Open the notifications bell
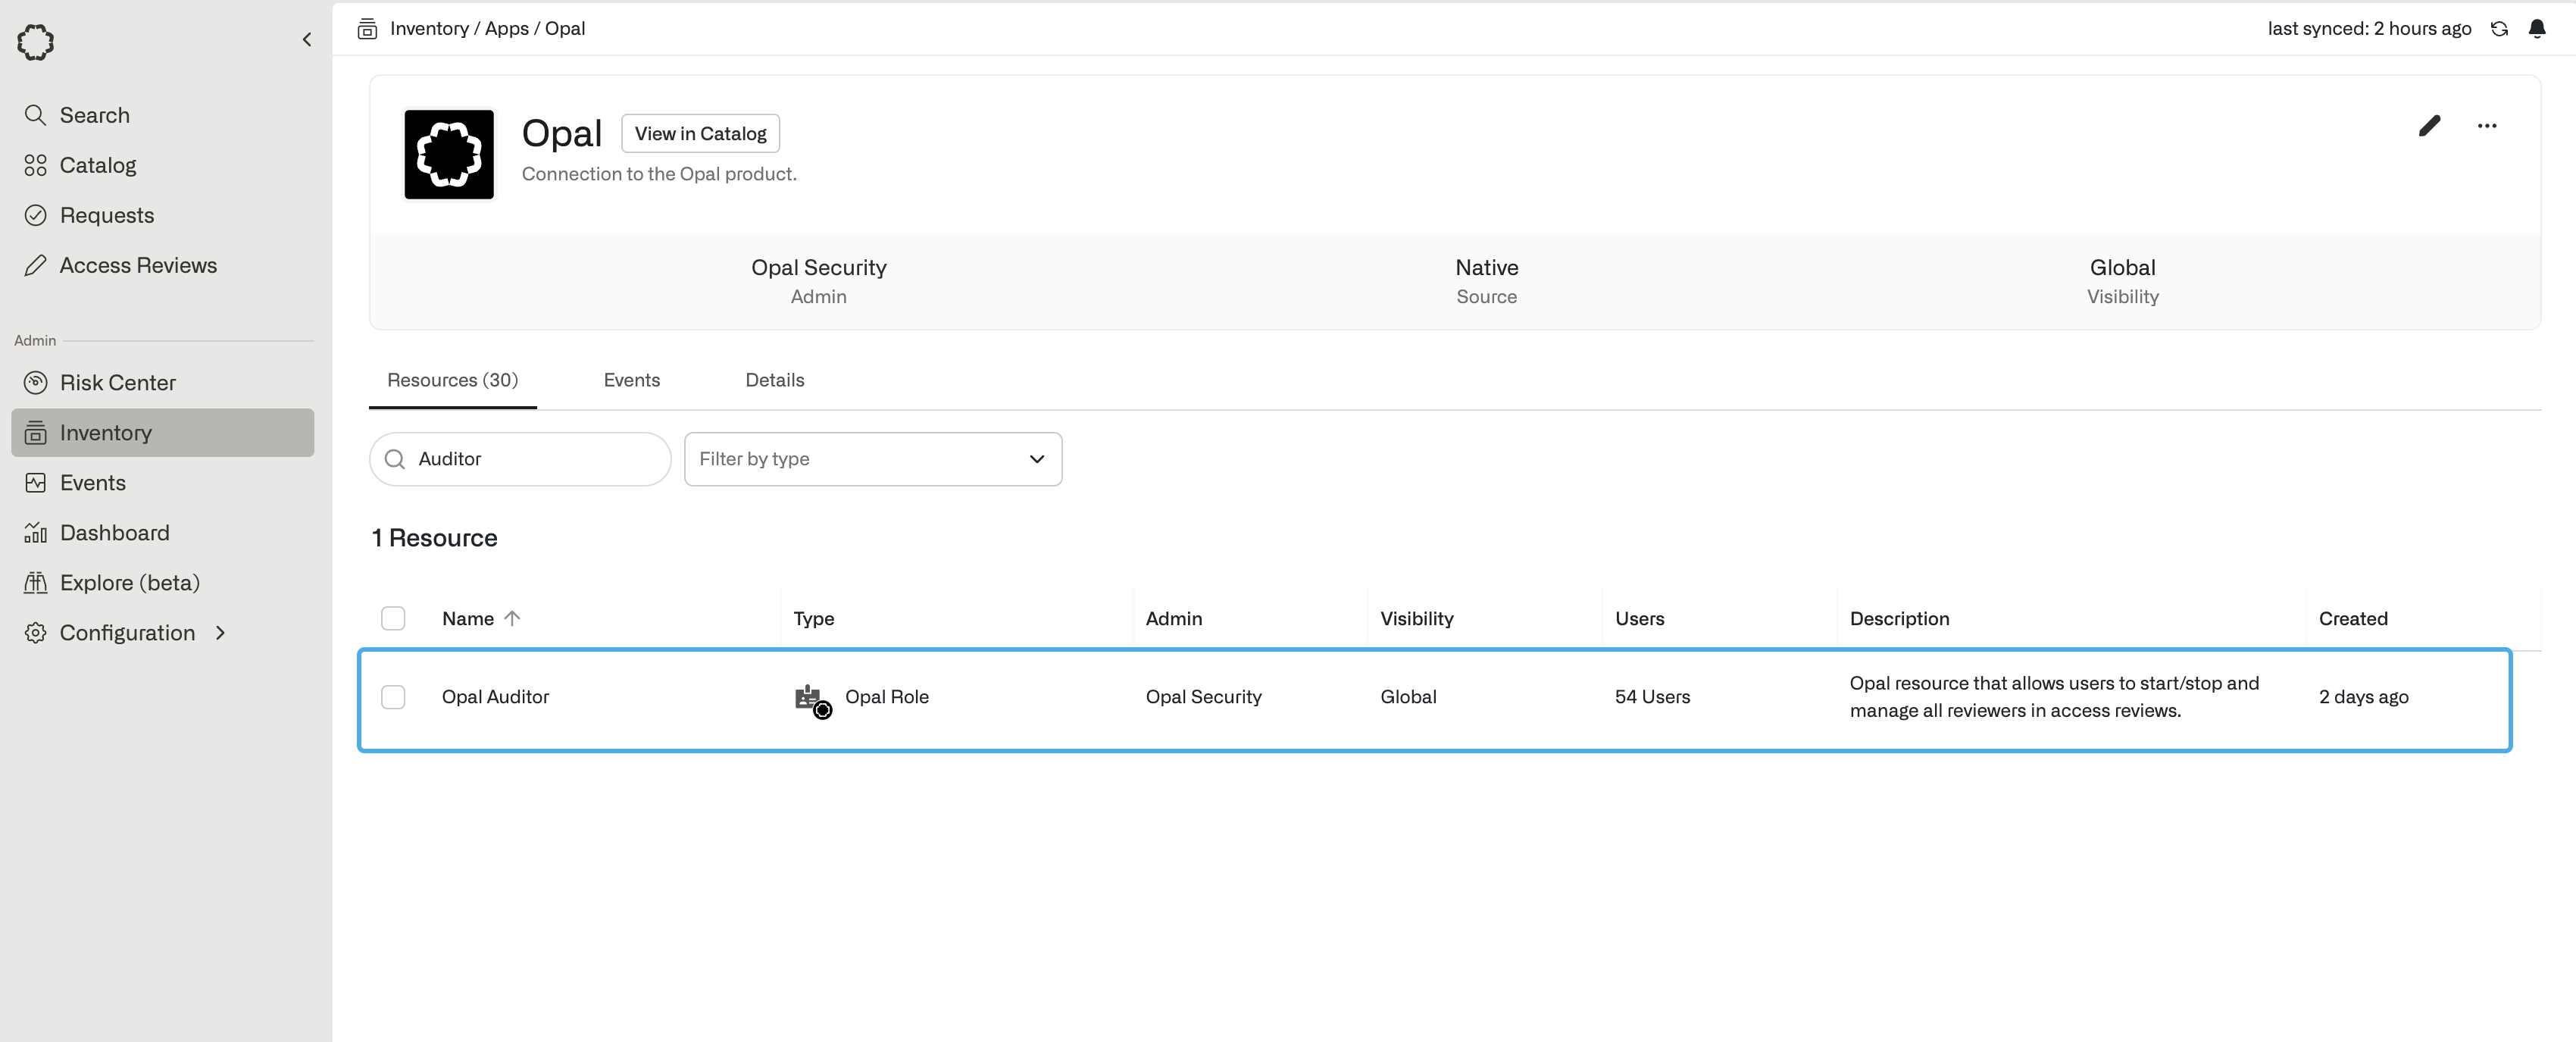Viewport: 2576px width, 1042px height. pos(2537,29)
